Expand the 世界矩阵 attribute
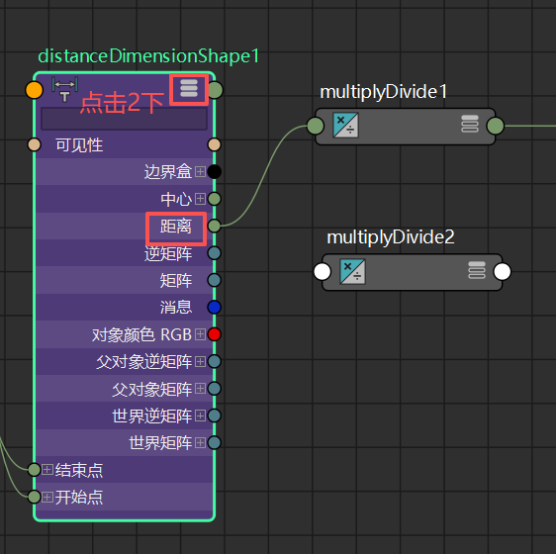Image resolution: width=556 pixels, height=554 pixels. (x=200, y=442)
